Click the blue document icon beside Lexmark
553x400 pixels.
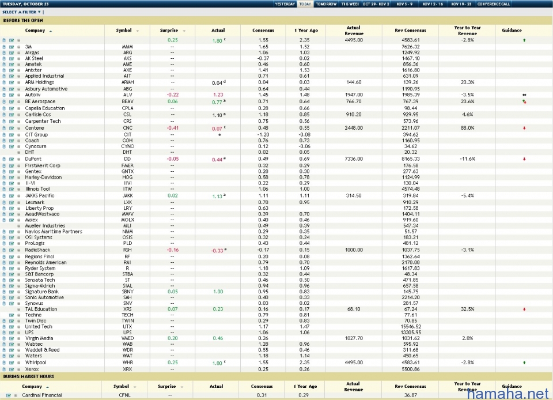4,202
